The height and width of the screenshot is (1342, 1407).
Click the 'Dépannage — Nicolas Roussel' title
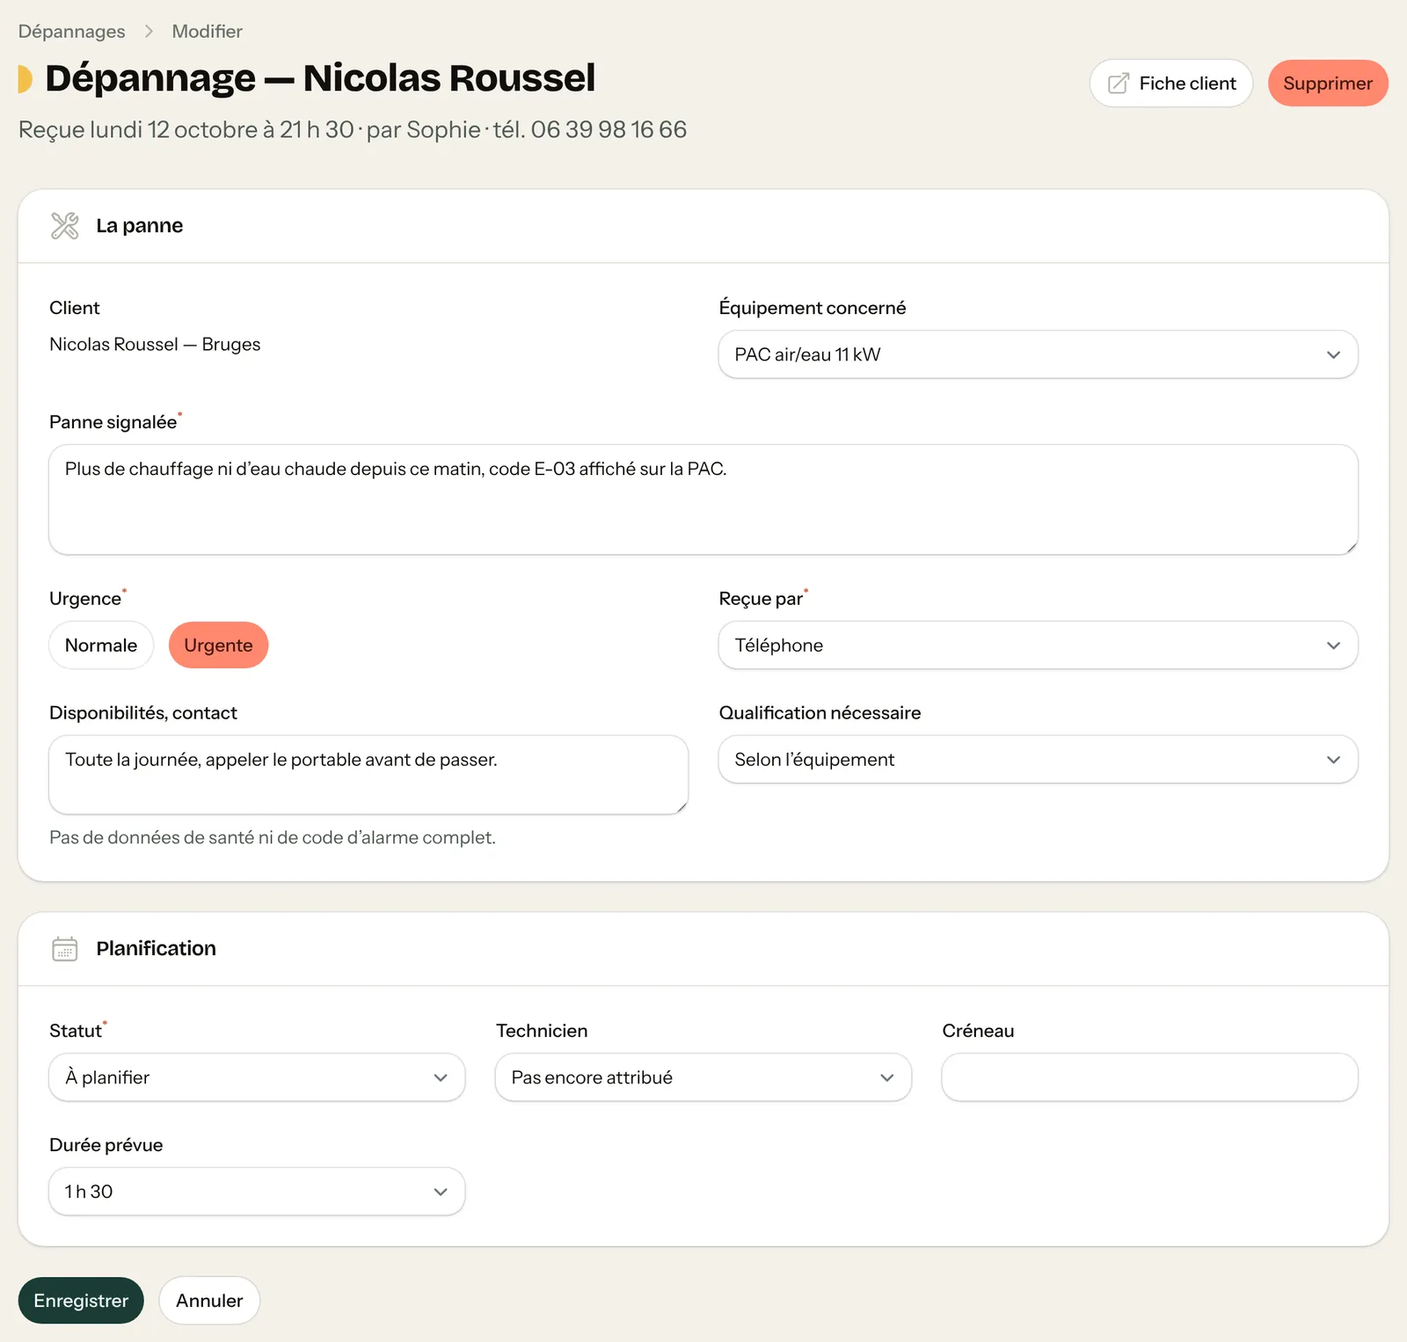click(x=320, y=78)
